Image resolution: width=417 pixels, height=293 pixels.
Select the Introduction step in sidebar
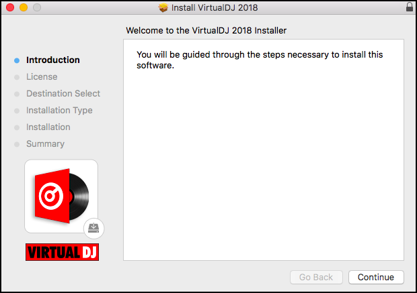point(53,60)
